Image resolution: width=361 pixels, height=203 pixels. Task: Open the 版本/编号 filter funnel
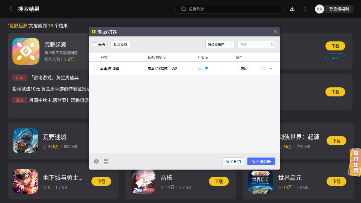pyautogui.click(x=165, y=57)
